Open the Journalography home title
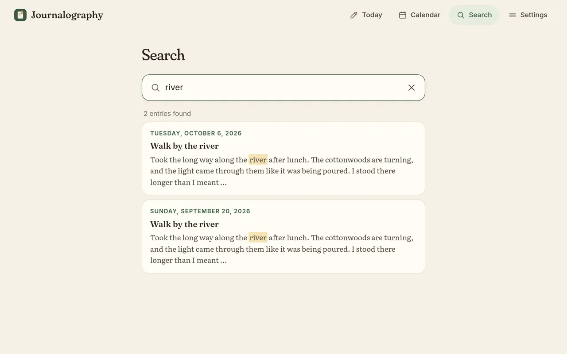Screen dimensions: 567x354 (67, 15)
